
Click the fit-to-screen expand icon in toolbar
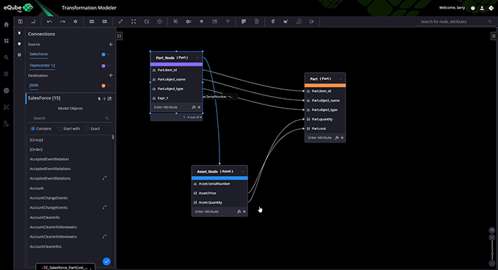(x=134, y=22)
